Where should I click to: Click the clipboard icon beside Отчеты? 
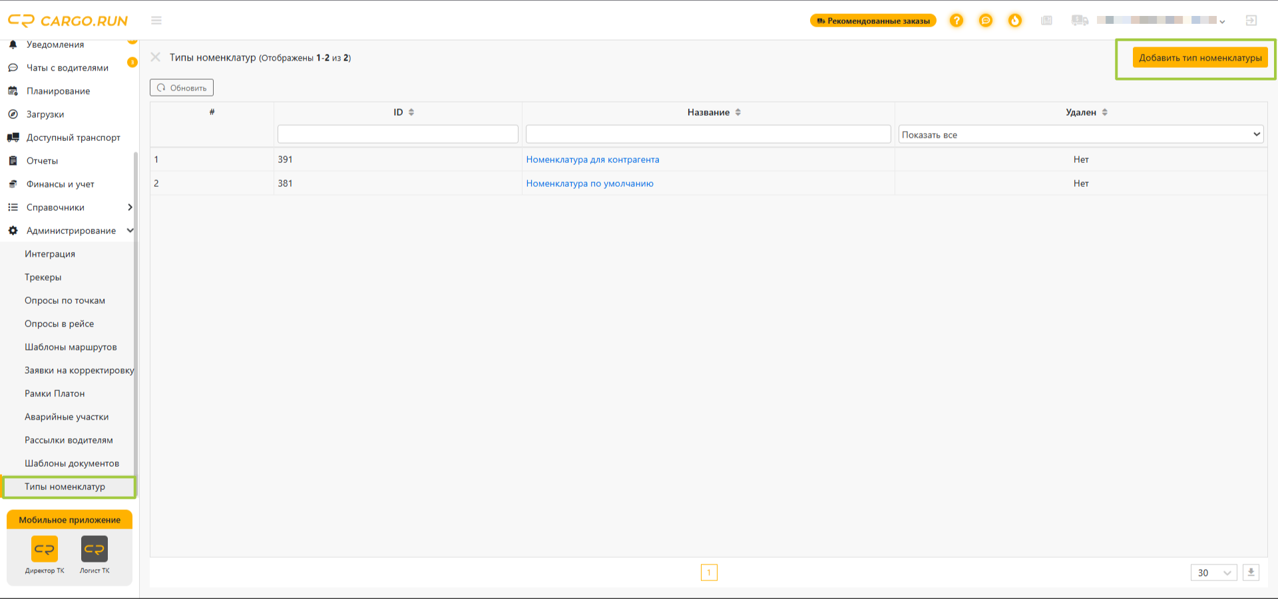13,161
